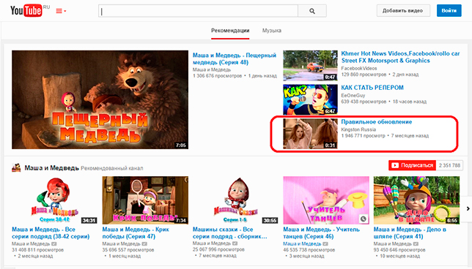472x269 pixels.
Task: Open Учитель танцев (Серия 46) title link
Action: [x=321, y=233]
